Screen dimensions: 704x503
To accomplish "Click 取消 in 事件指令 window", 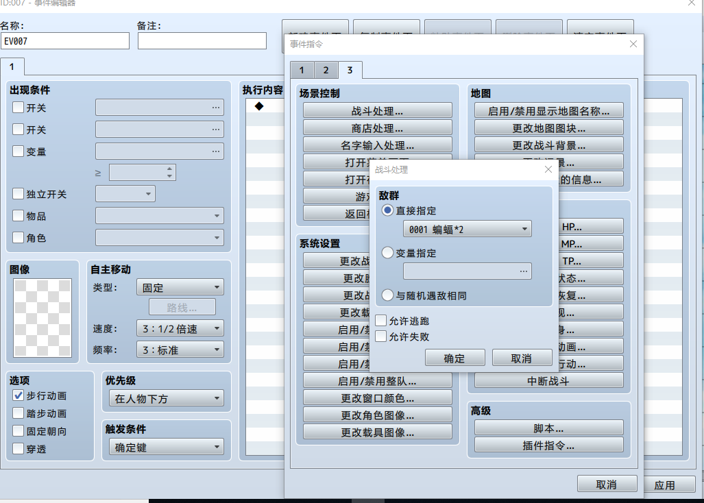I will click(607, 484).
